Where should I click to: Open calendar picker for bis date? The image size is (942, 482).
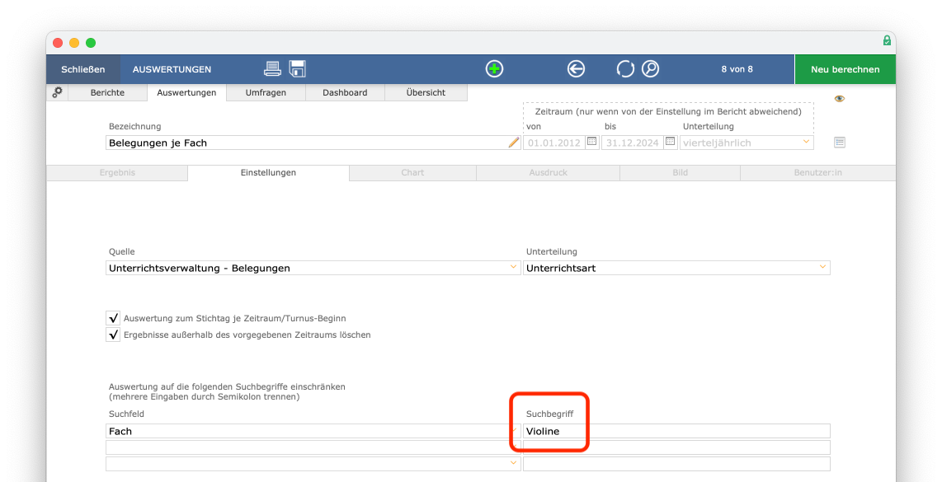[x=671, y=142]
